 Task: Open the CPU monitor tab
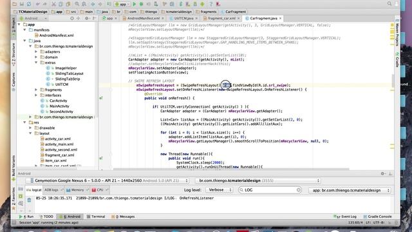[x=100, y=190]
